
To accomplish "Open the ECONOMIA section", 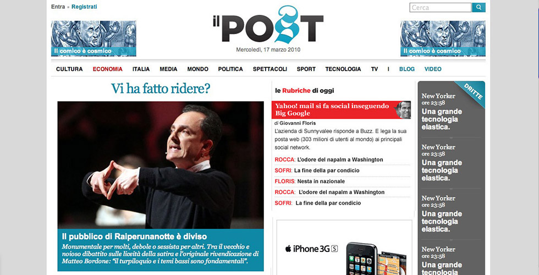I will [108, 69].
